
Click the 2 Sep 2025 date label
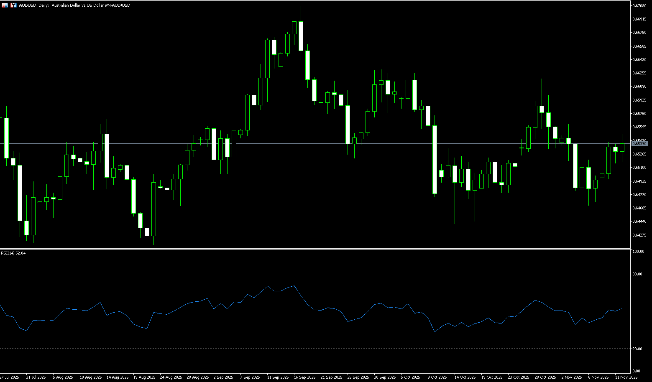[x=223, y=377]
